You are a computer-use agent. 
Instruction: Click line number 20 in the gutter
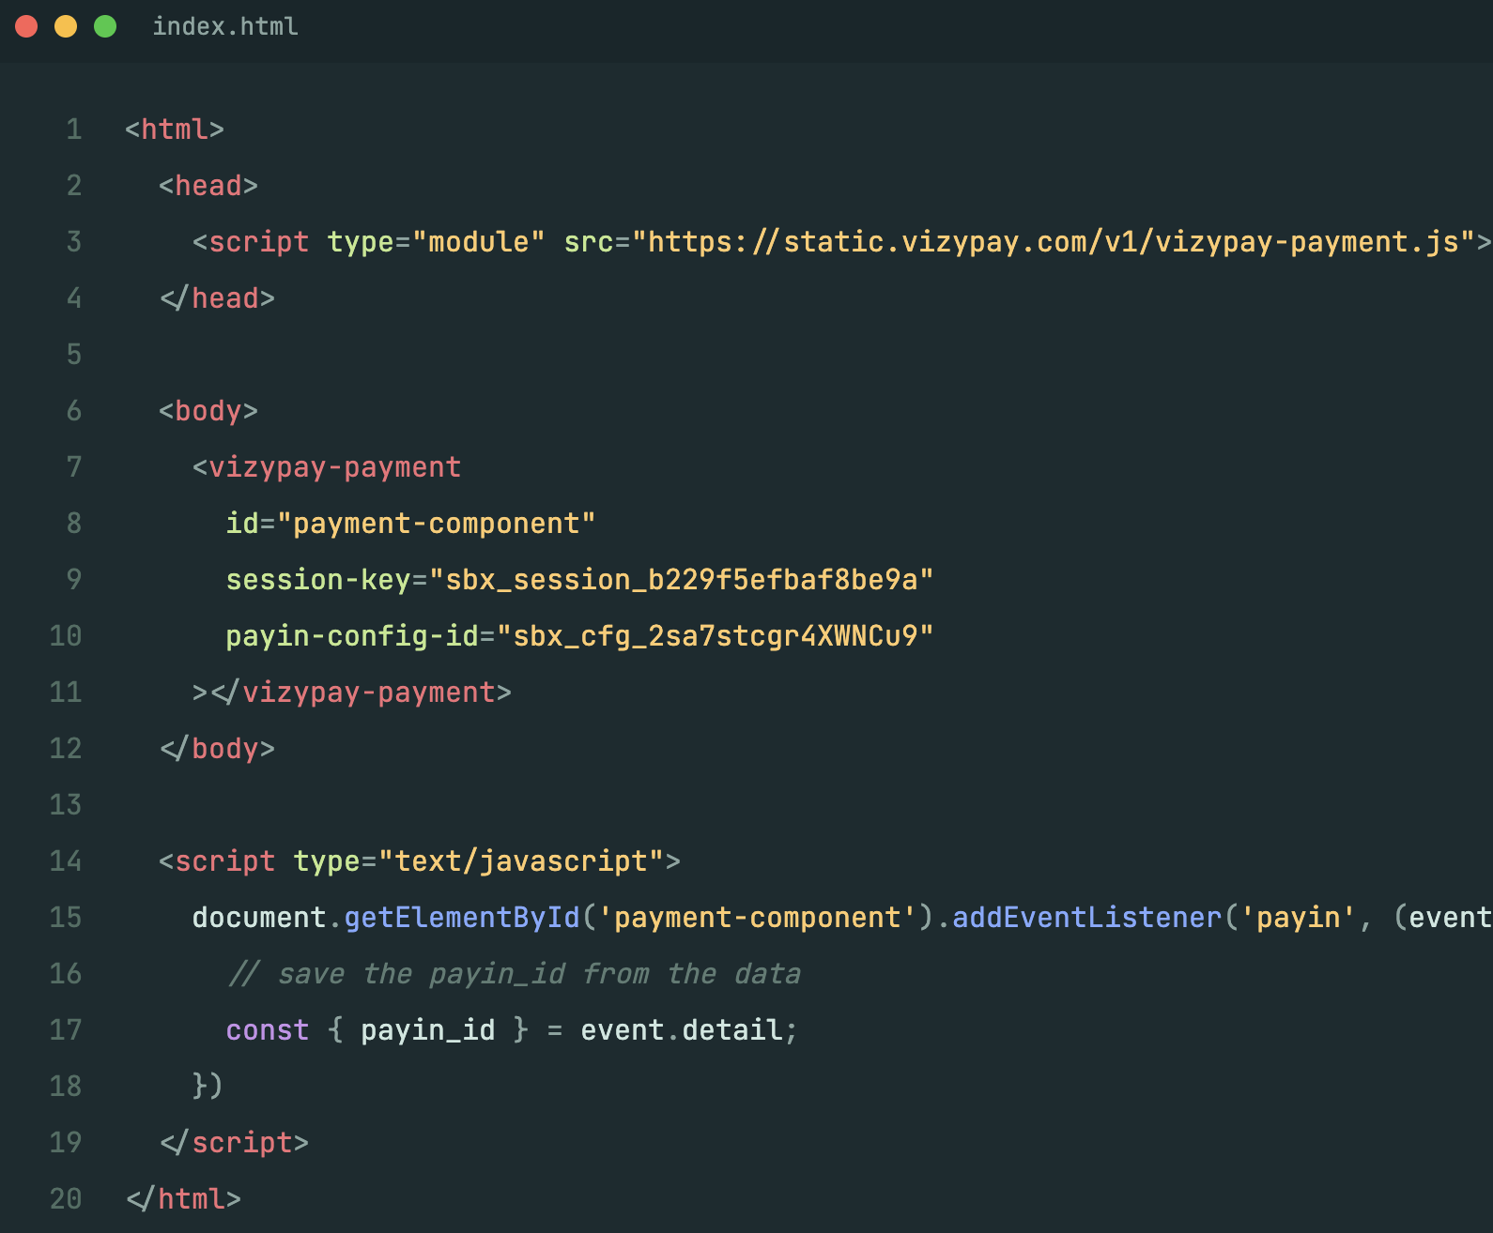point(66,1199)
